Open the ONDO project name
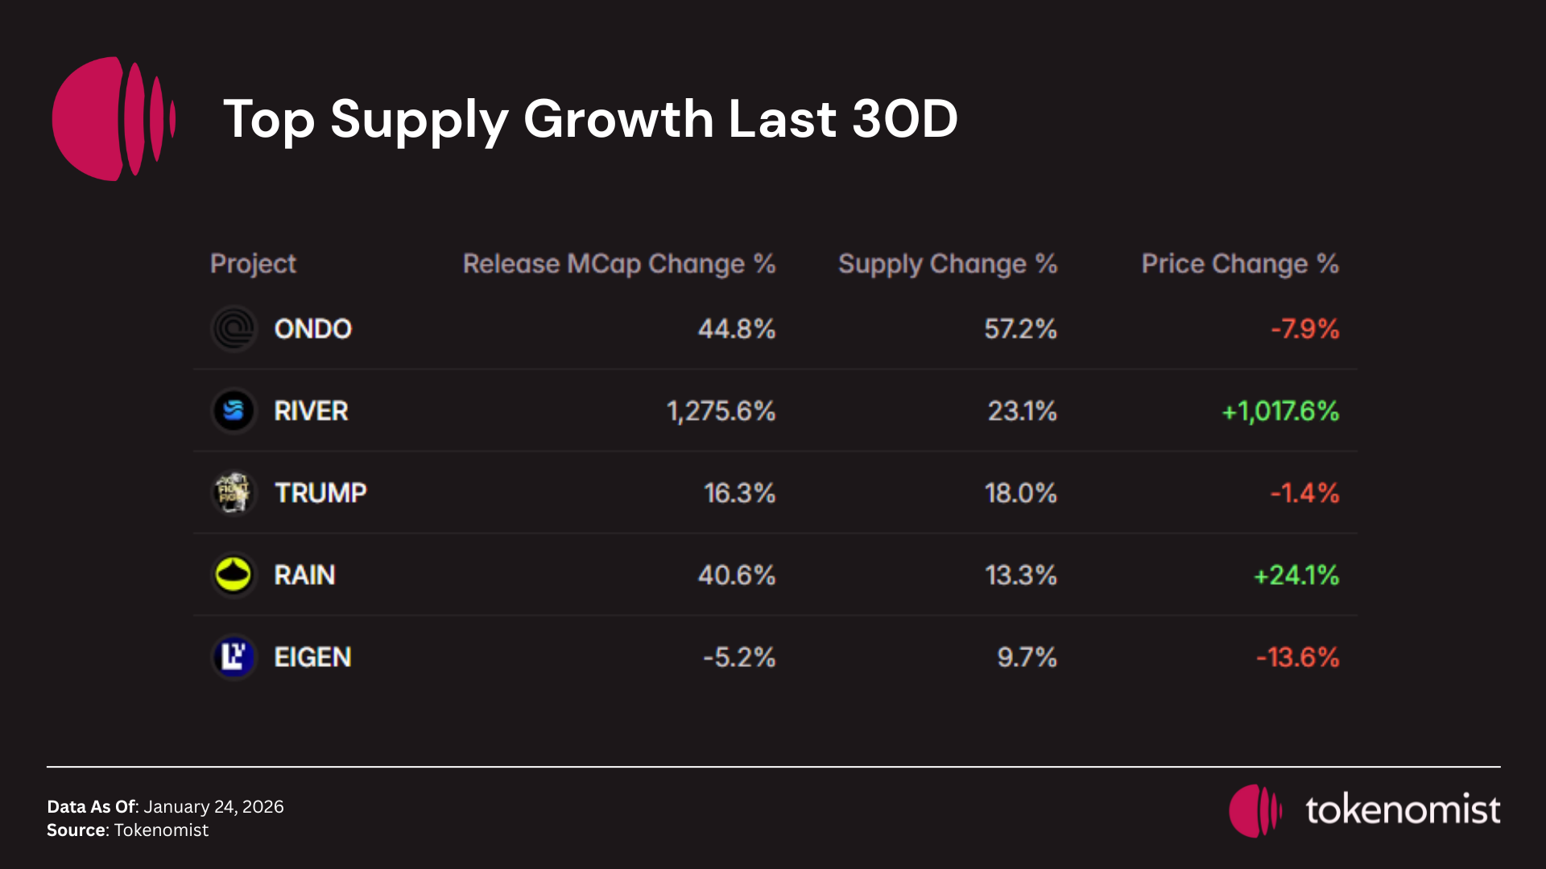This screenshot has height=869, width=1546. pos(312,329)
